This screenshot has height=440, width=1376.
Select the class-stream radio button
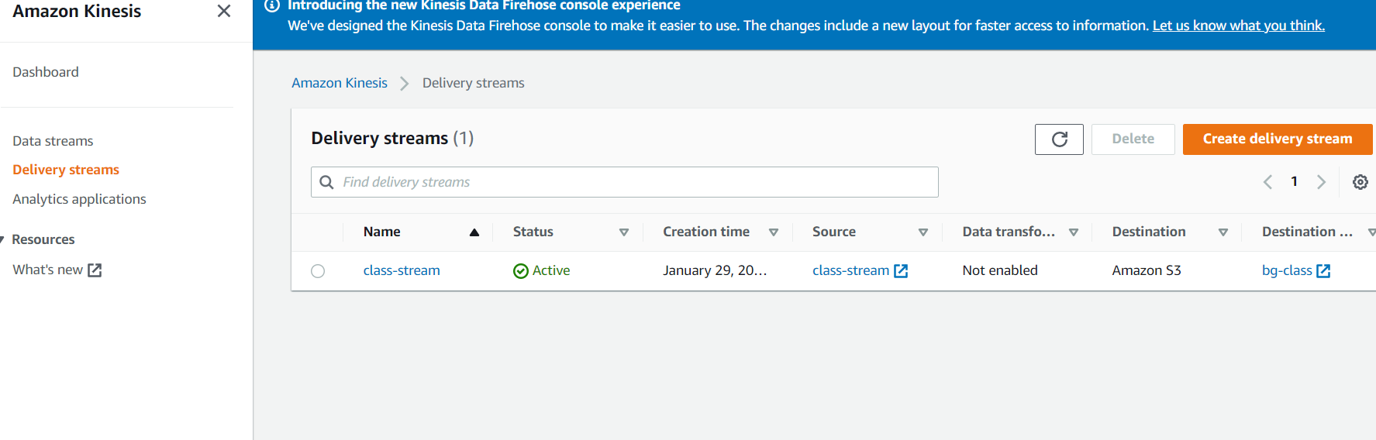click(x=318, y=271)
